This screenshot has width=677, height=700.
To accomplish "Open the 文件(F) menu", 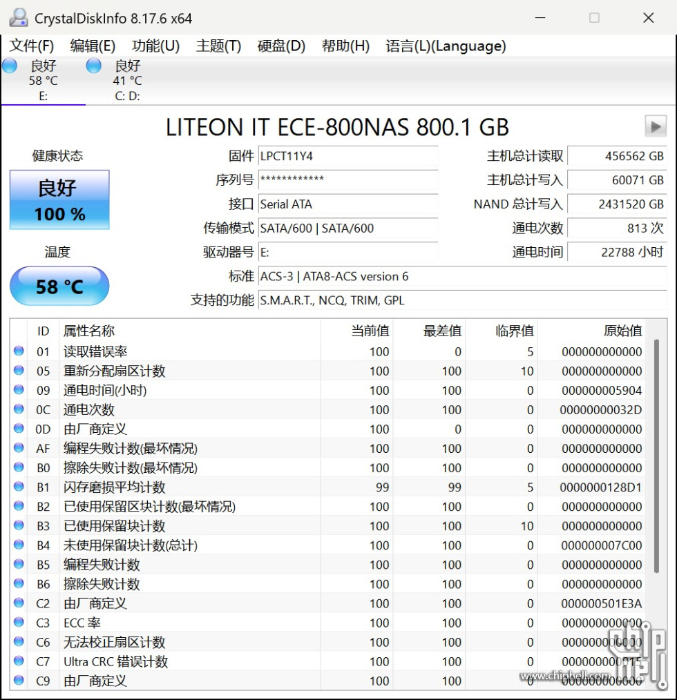I will (32, 46).
